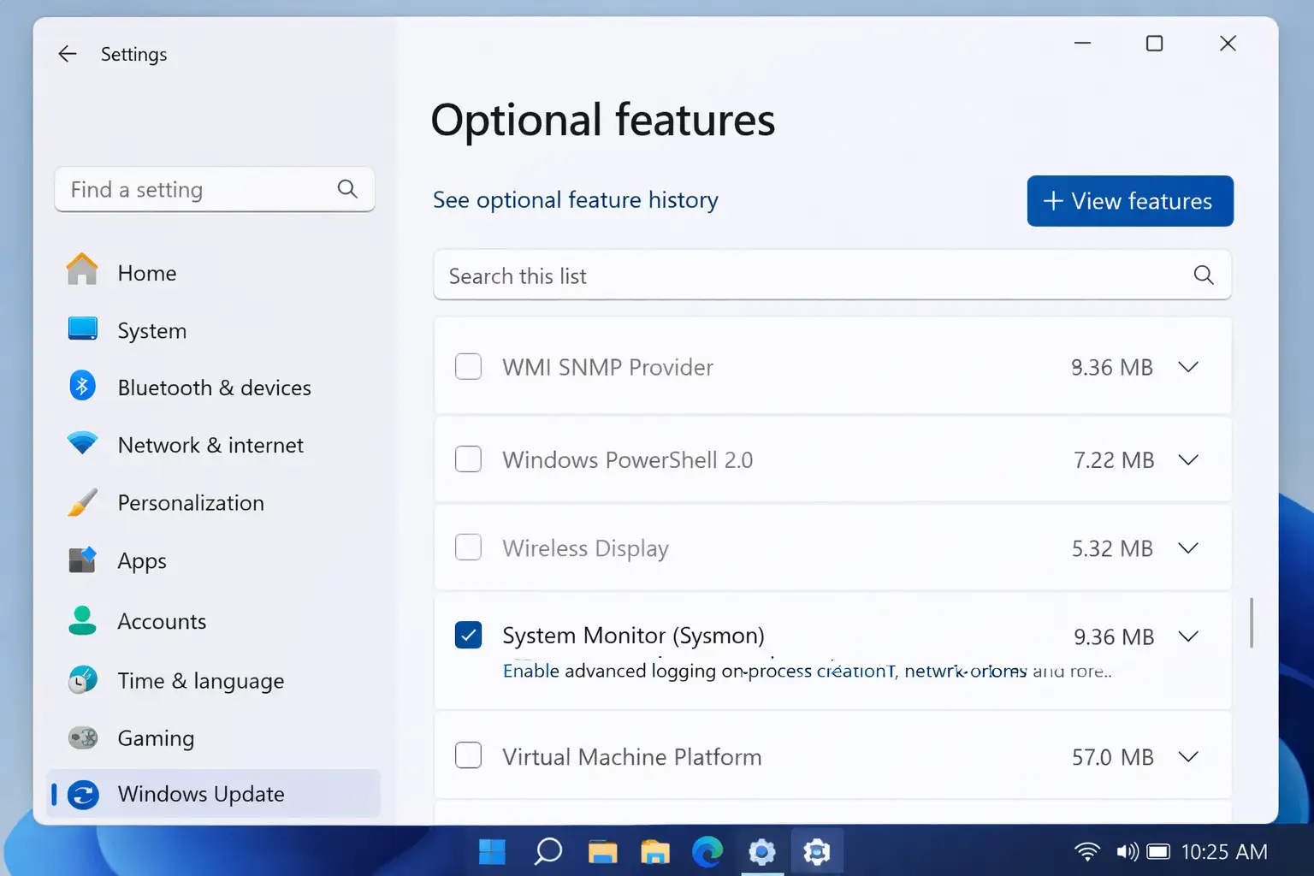Click the Network & internet globe icon
The width and height of the screenshot is (1314, 876).
[81, 444]
